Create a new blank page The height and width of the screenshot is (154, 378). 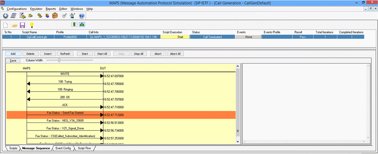click(x=6, y=25)
